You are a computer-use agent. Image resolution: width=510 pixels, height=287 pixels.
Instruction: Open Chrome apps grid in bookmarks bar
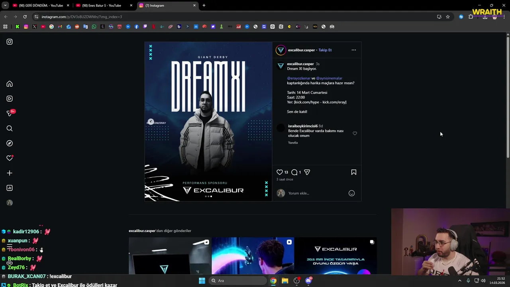point(5,27)
